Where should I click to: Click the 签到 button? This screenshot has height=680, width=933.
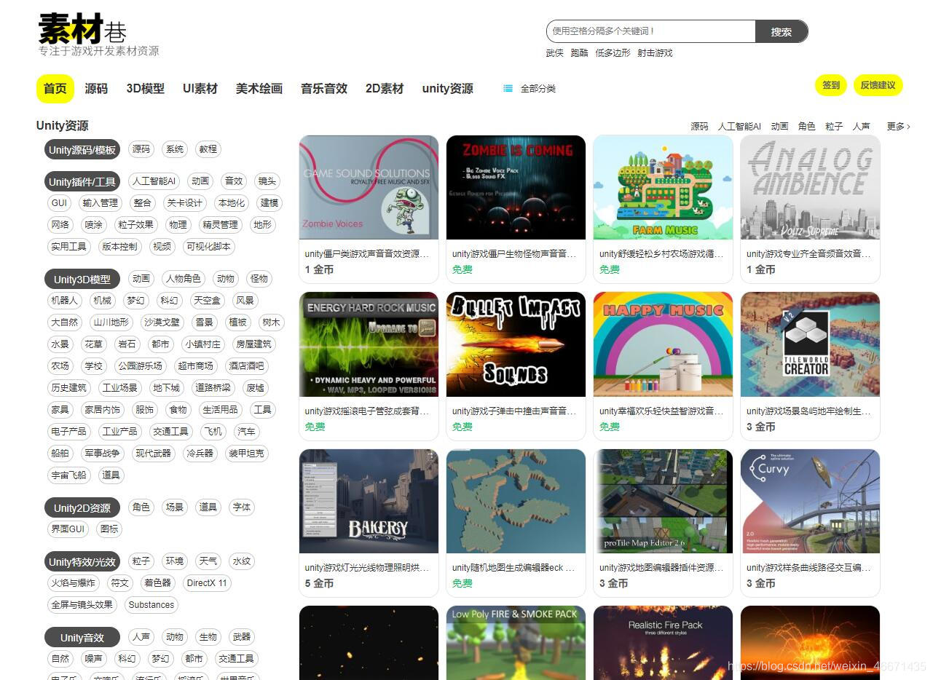pyautogui.click(x=831, y=85)
